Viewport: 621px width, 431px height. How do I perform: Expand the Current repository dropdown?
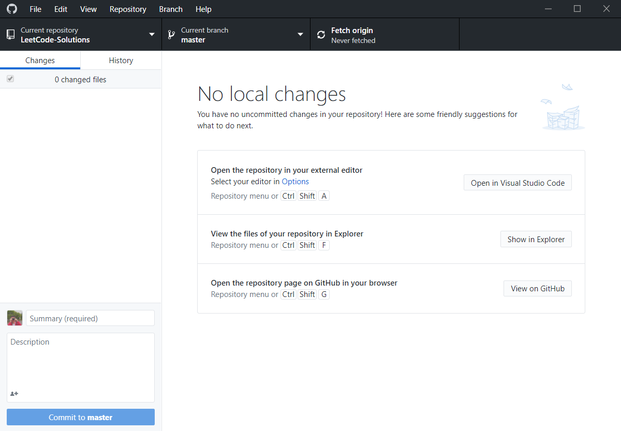pyautogui.click(x=152, y=35)
